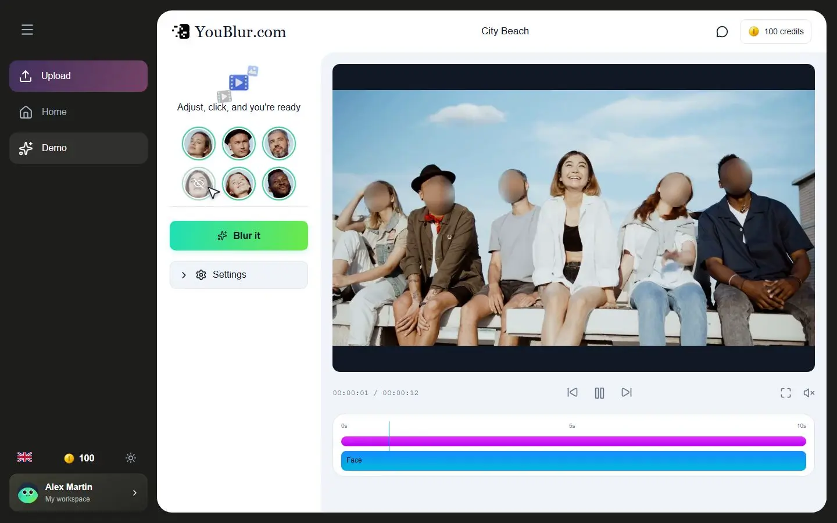837x523 pixels.
Task: Open the hamburger menu in the sidebar
Action: 27,30
